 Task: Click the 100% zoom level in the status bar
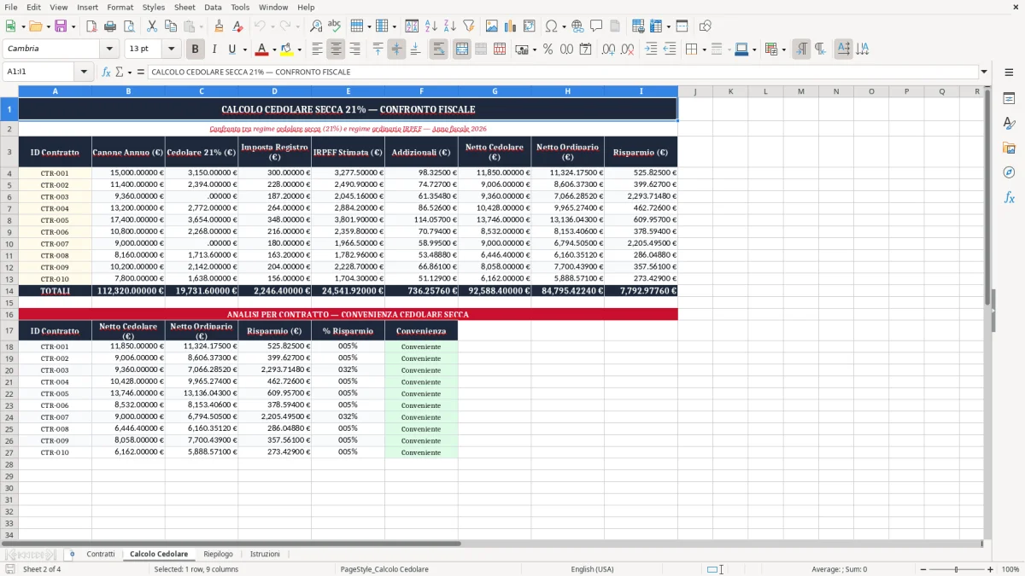[x=1010, y=569]
